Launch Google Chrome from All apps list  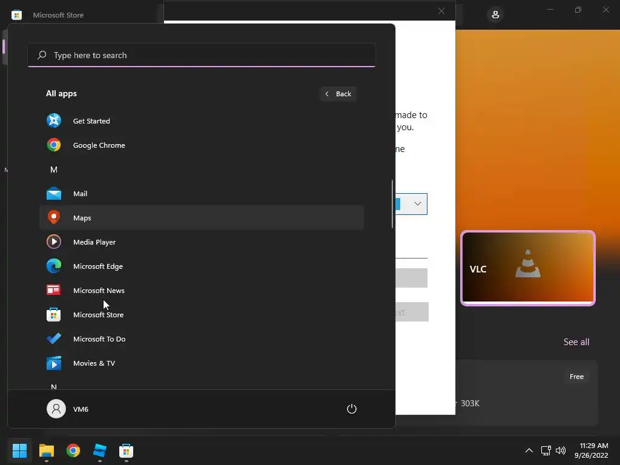tap(202, 145)
